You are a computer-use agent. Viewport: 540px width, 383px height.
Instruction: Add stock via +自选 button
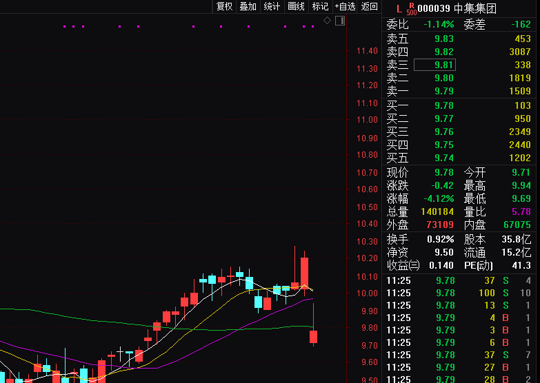point(345,6)
